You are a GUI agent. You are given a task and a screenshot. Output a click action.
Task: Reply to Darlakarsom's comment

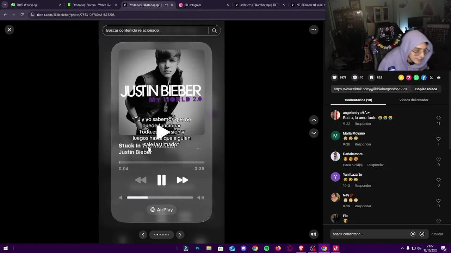(x=375, y=165)
